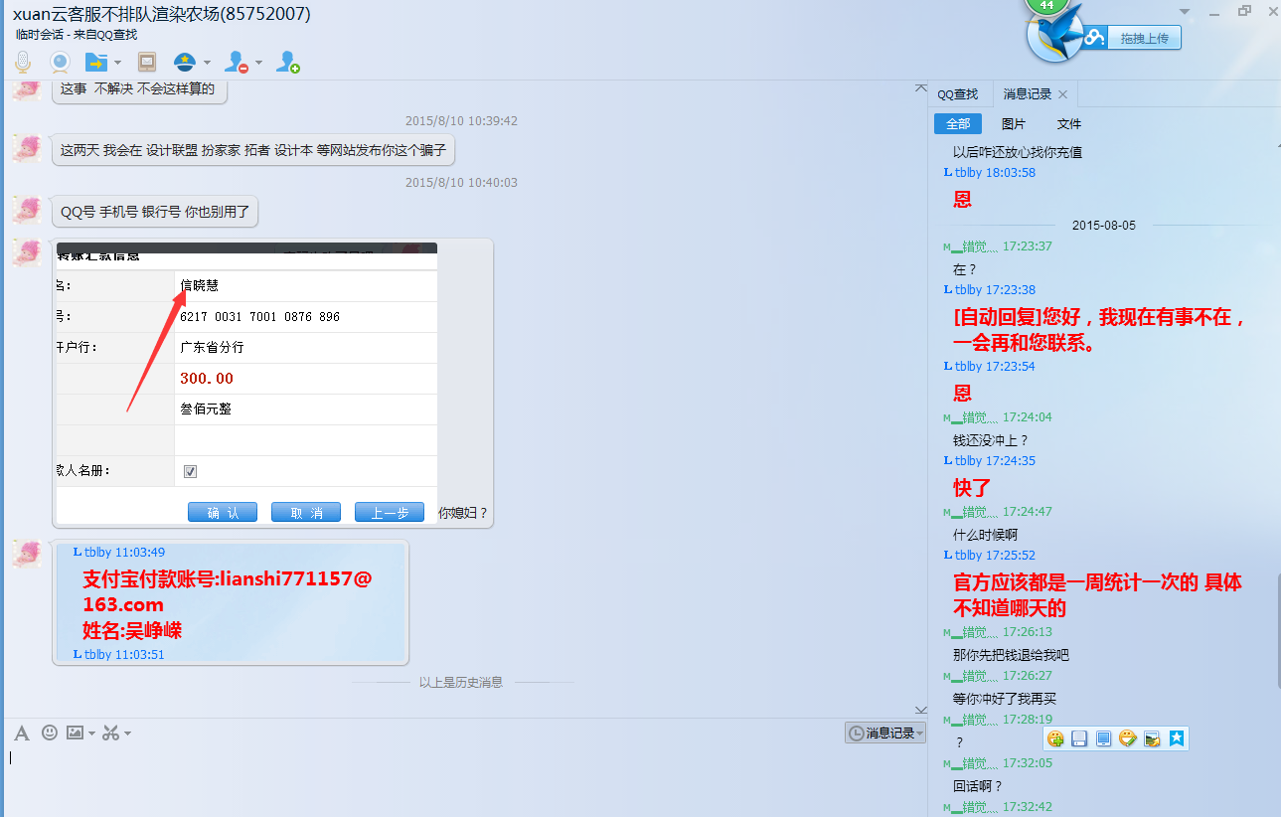
Task: Open the send file dropdown arrow
Action: point(117,64)
